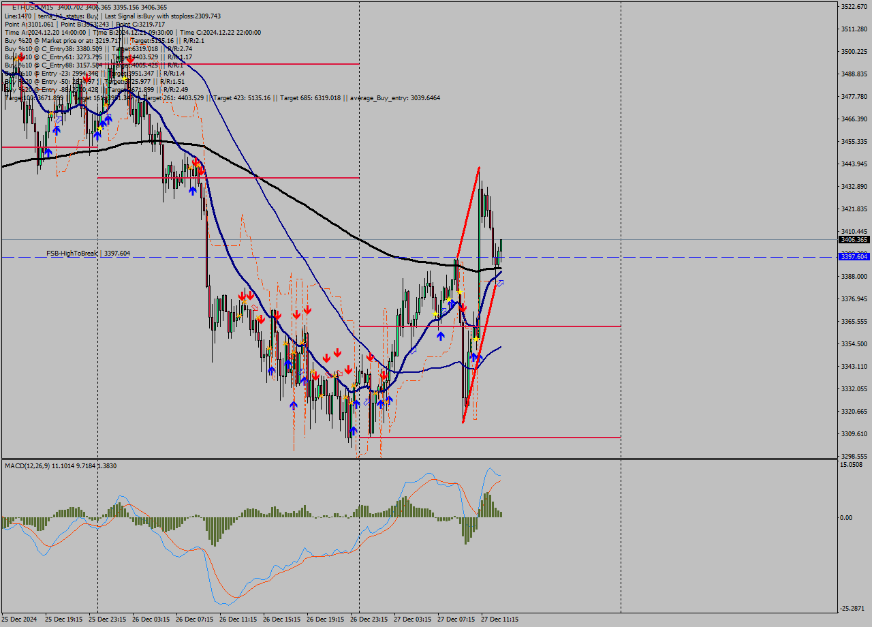Click the '26 Dec 07:15' time axis label
Screen dimensions: 872x627
click(195, 620)
